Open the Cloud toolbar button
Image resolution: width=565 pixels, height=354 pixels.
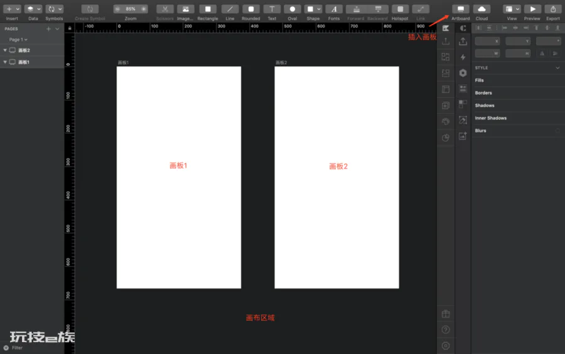[x=482, y=9]
